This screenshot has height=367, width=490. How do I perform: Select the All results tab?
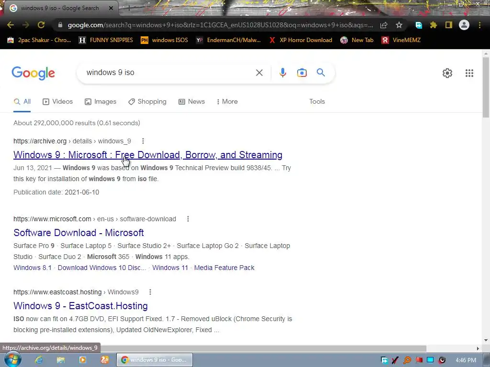(22, 102)
